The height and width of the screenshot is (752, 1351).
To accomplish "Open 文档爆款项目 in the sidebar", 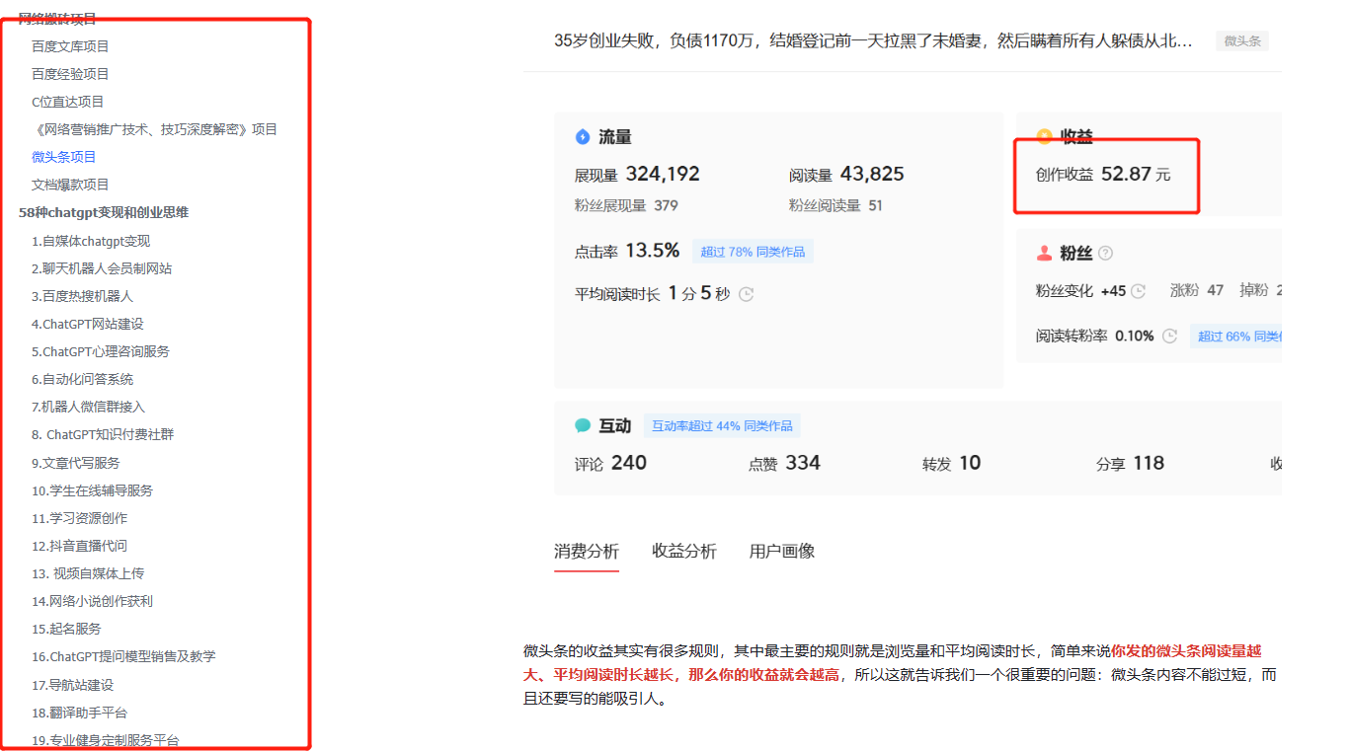I will 70,185.
